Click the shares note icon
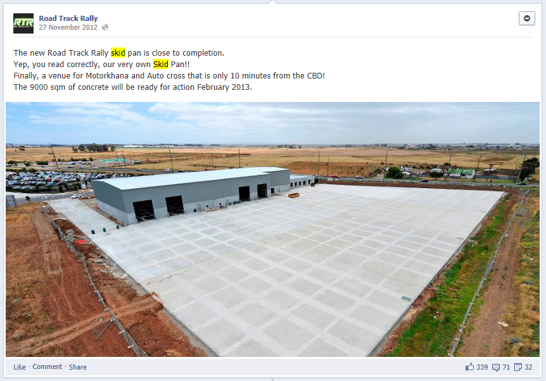This screenshot has width=546, height=381. 518,367
